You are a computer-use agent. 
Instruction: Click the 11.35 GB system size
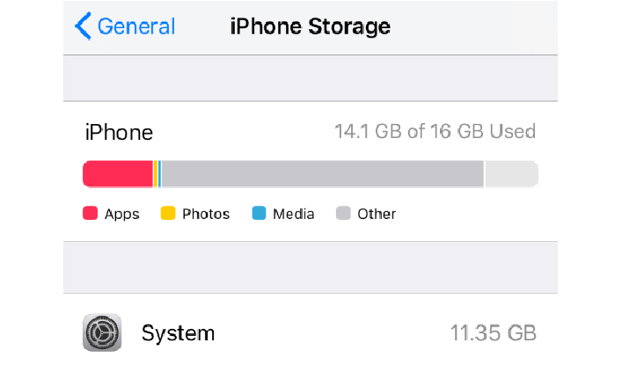click(491, 333)
